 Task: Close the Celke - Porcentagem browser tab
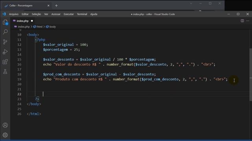click(x=48, y=5)
